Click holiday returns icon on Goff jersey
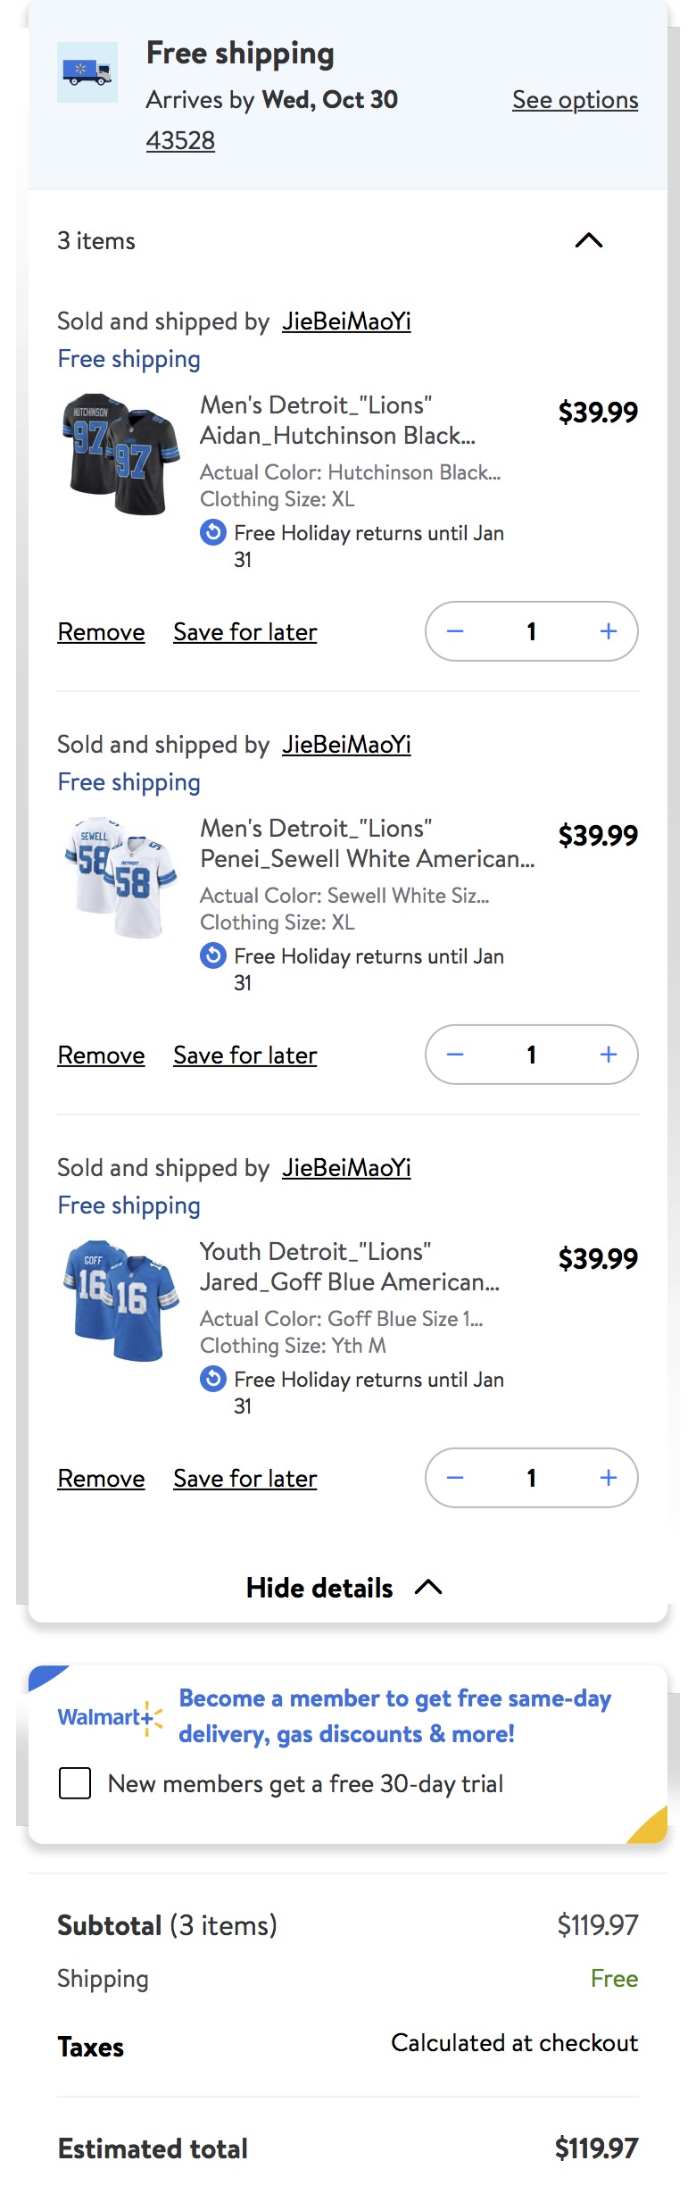This screenshot has width=696, height=2194. 212,1379
